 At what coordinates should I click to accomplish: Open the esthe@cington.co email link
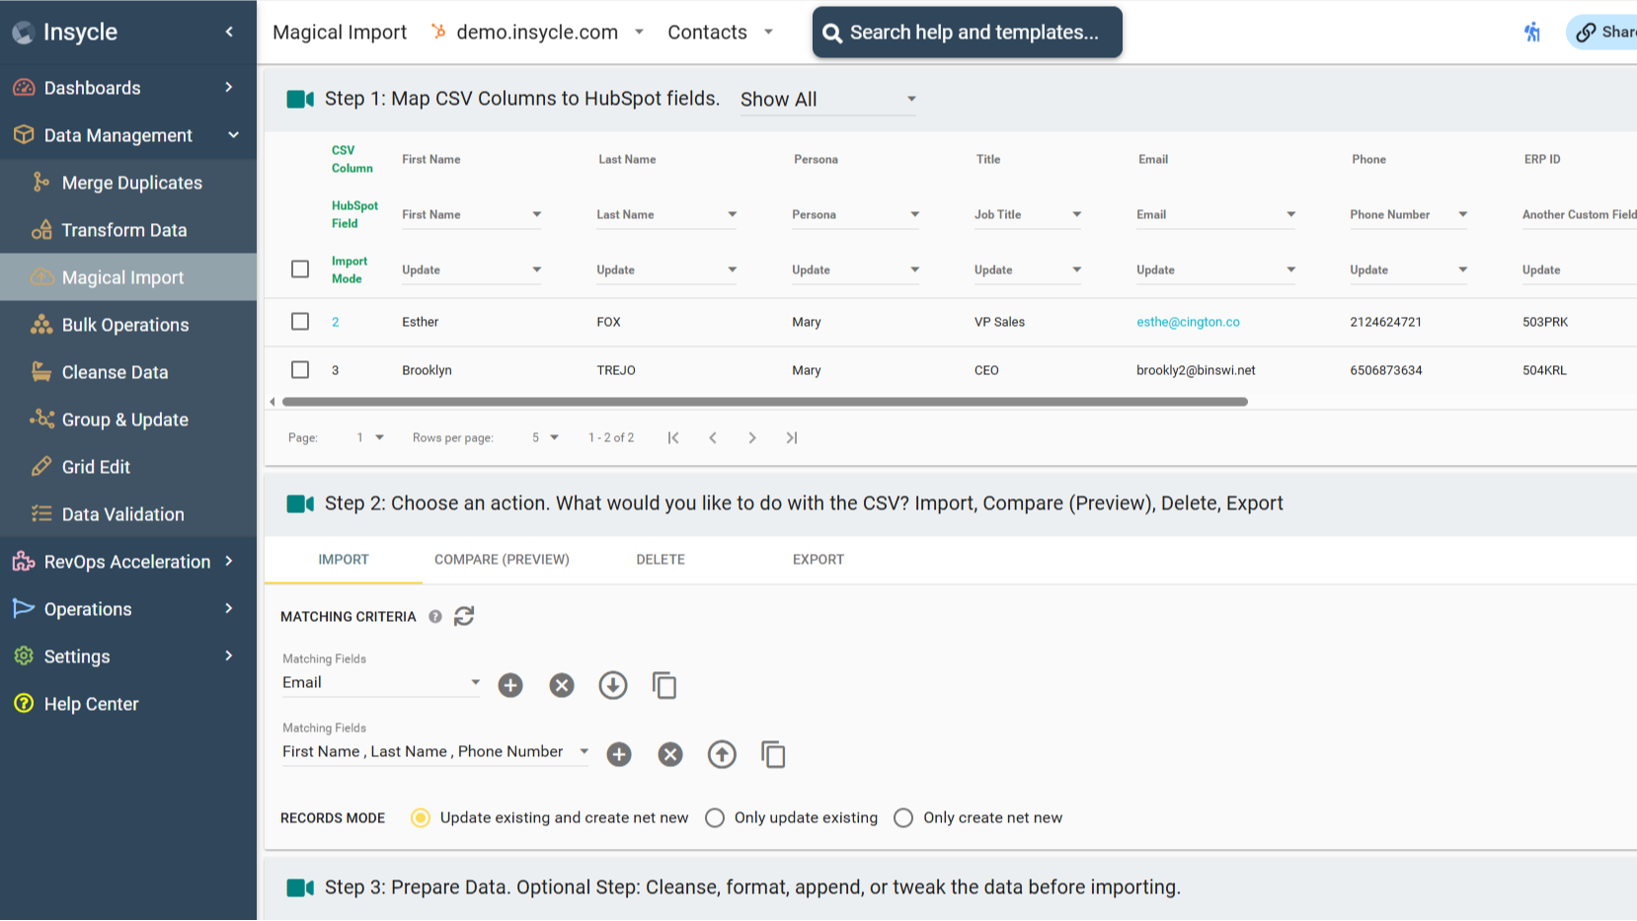tap(1188, 322)
